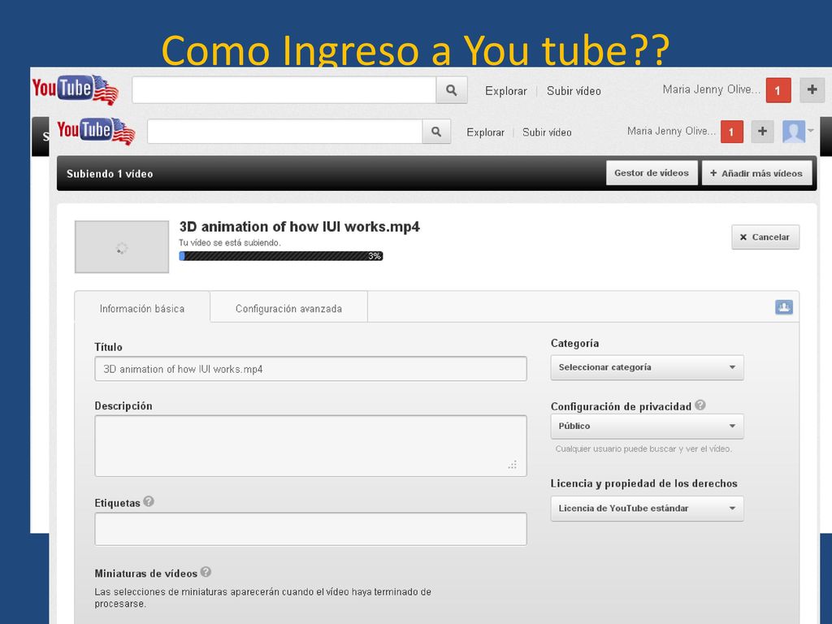
Task: Click the front window YouTube logo
Action: 96,131
